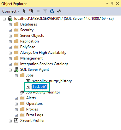This screenshot has width=121, height=130.
Task: Select the Server Objects label
Action: pyautogui.click(x=32, y=36)
